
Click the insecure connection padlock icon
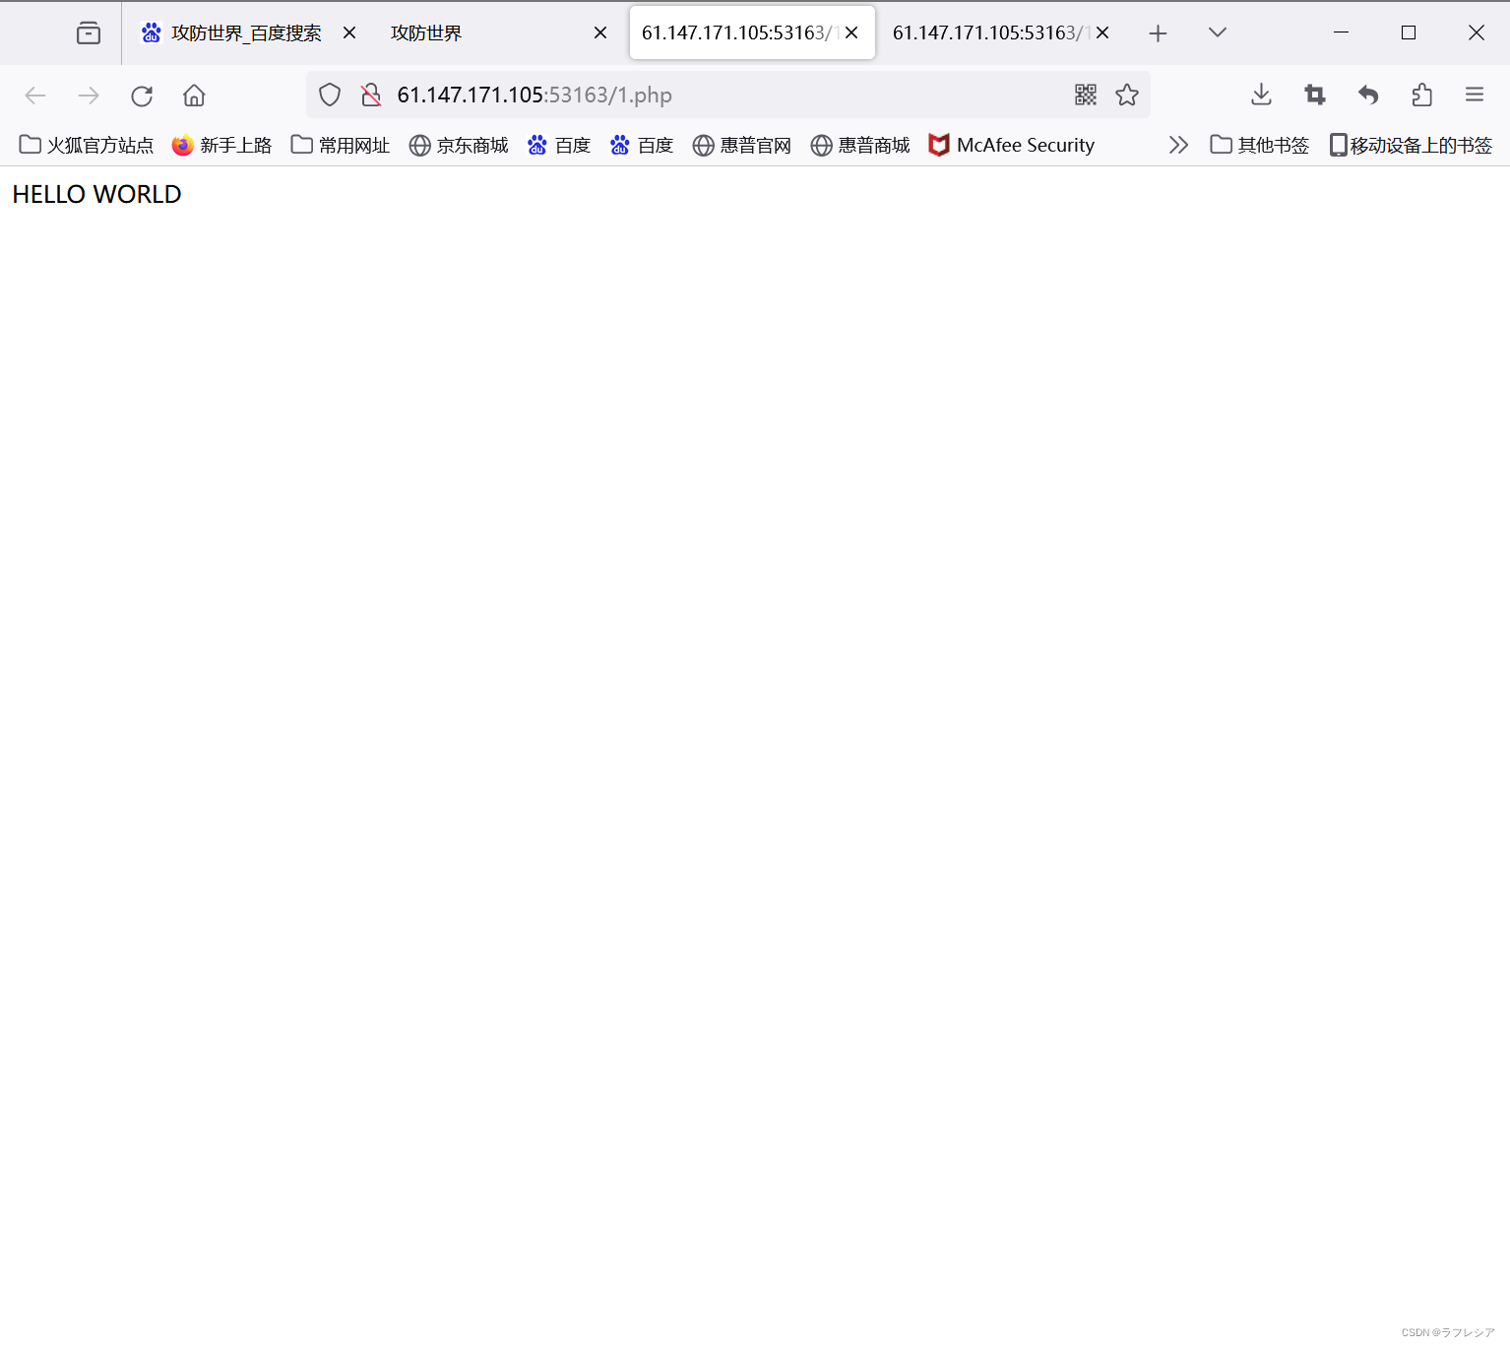370,95
